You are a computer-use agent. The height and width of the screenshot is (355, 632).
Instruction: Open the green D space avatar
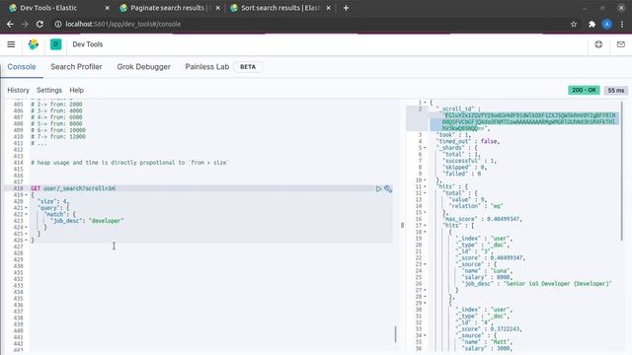click(x=55, y=44)
